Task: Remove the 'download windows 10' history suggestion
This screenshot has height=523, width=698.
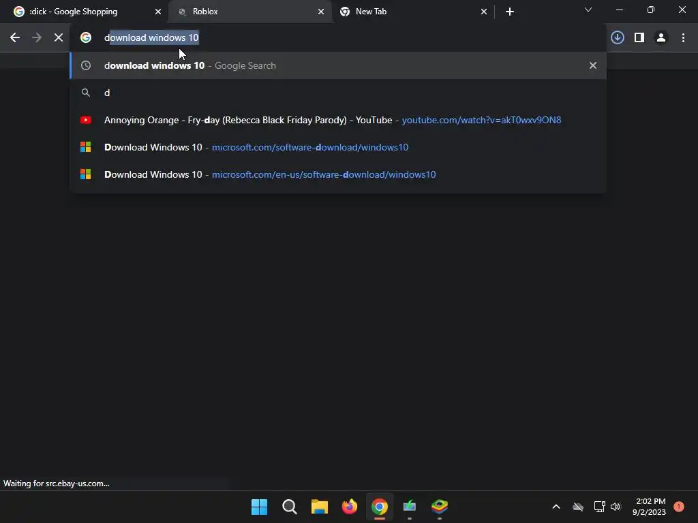Action: 593,65
